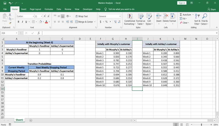
Task: Switch to the Data tab
Action: tap(59, 9)
